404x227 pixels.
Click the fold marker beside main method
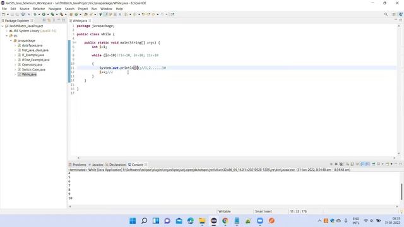click(74, 43)
